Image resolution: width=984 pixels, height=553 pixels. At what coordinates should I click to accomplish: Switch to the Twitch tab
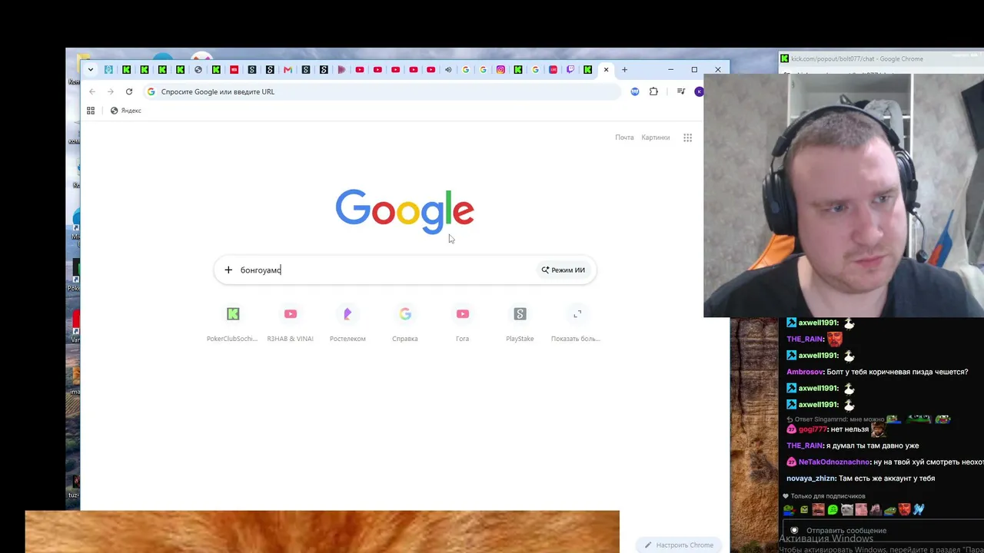pos(570,70)
